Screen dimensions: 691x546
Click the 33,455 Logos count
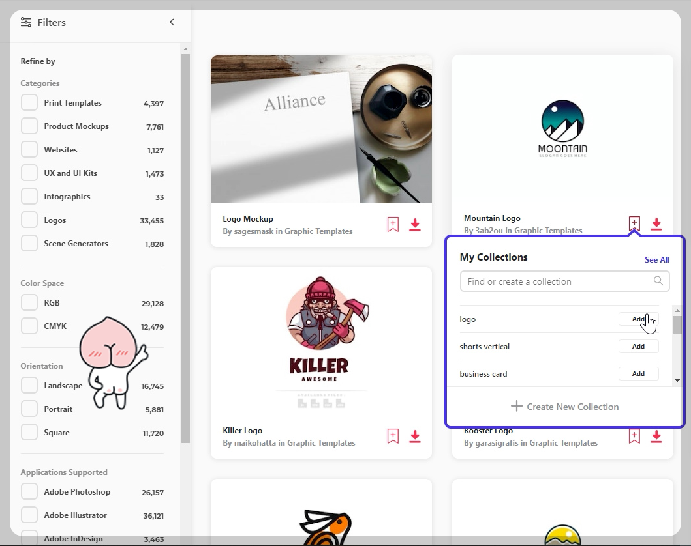point(151,220)
